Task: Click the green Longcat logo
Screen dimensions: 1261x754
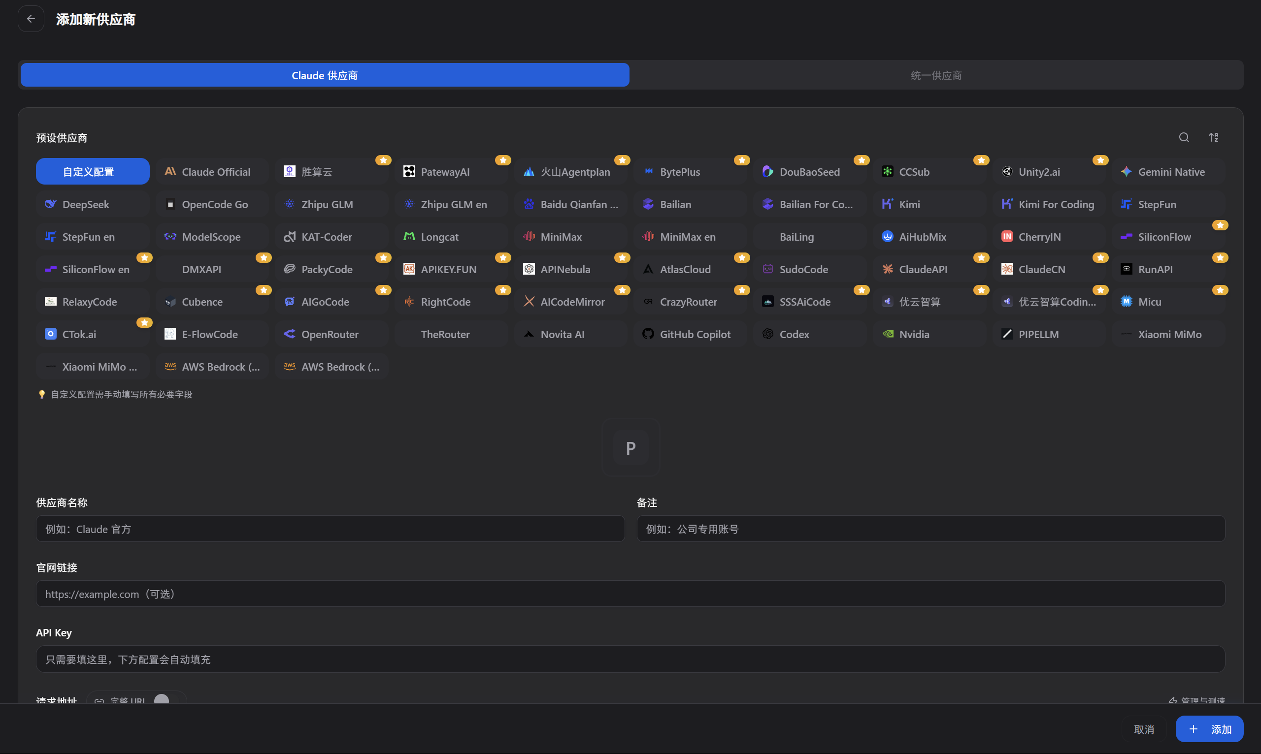Action: 409,237
